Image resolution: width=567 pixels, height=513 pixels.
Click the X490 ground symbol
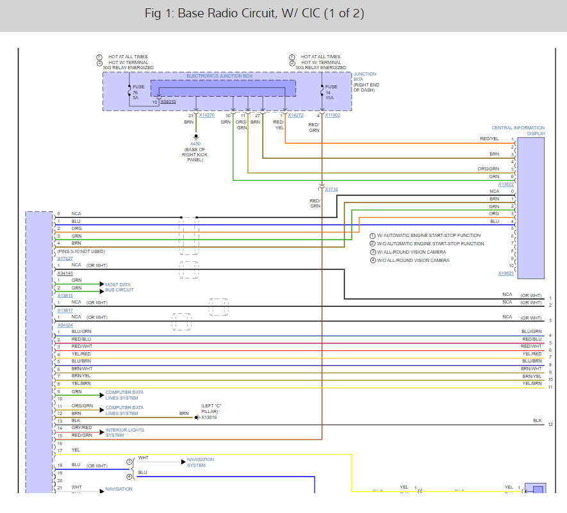pos(195,137)
